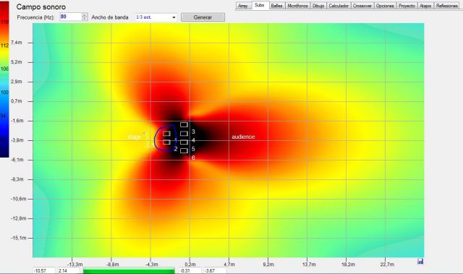Viewport: 463px width, 274px height.
Task: Open the Ancho de banda dropdown
Action: (156, 17)
